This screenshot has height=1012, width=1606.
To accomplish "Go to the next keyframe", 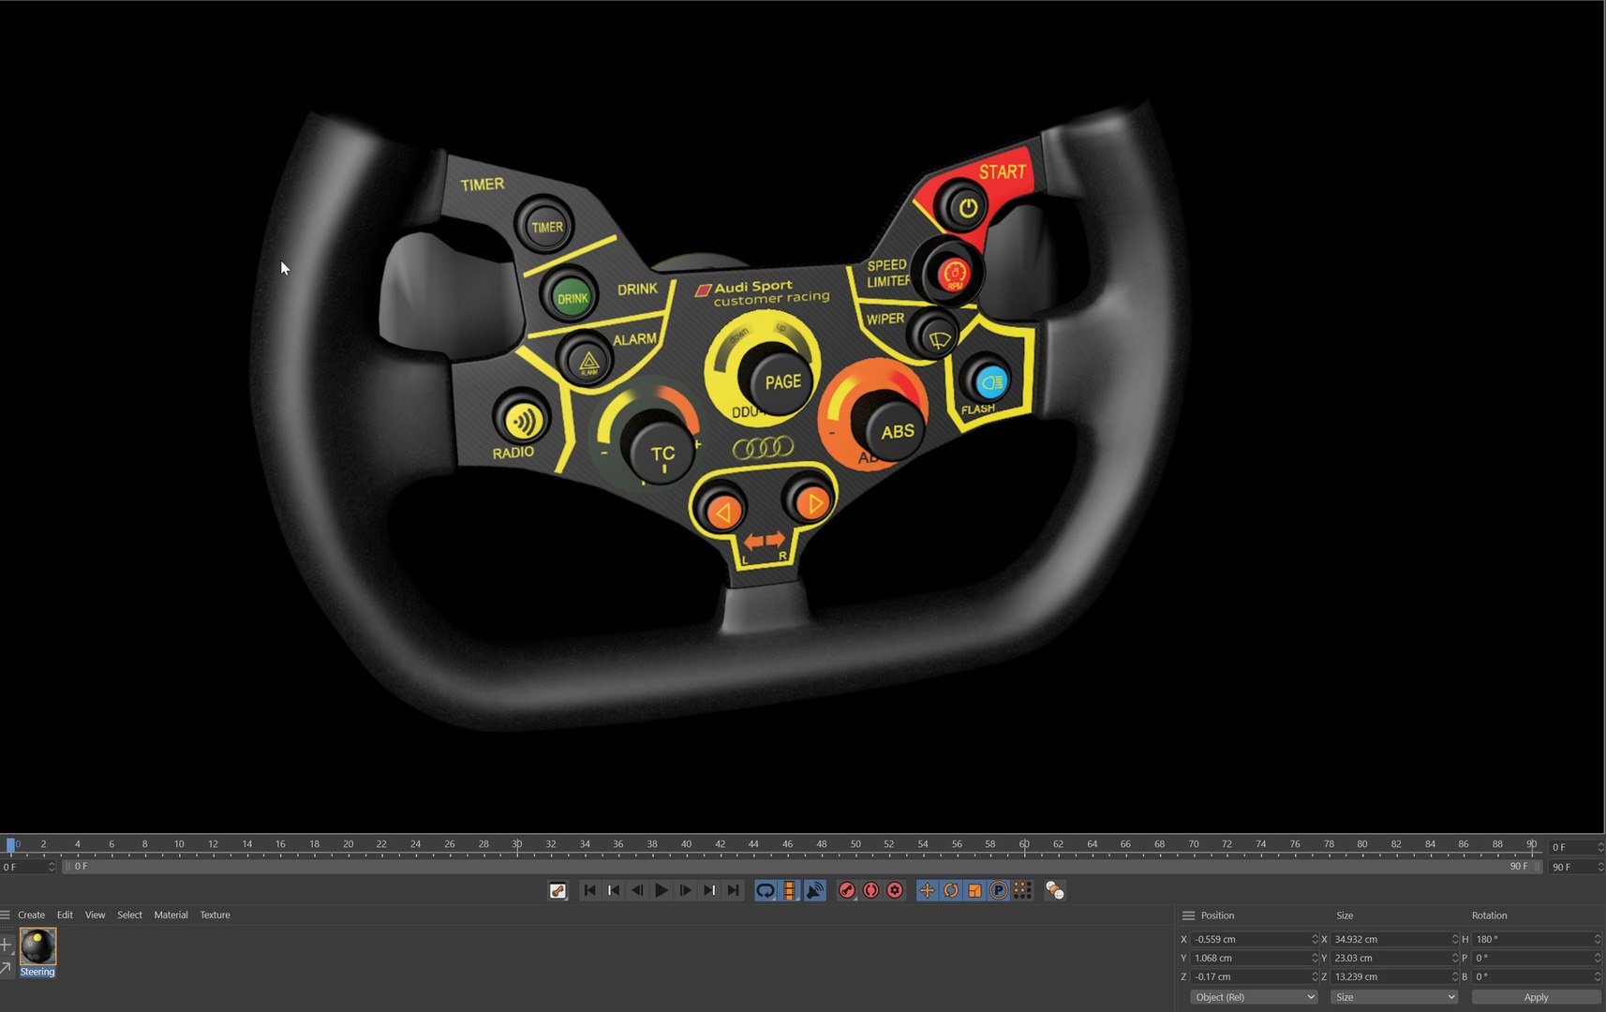I will [x=709, y=890].
